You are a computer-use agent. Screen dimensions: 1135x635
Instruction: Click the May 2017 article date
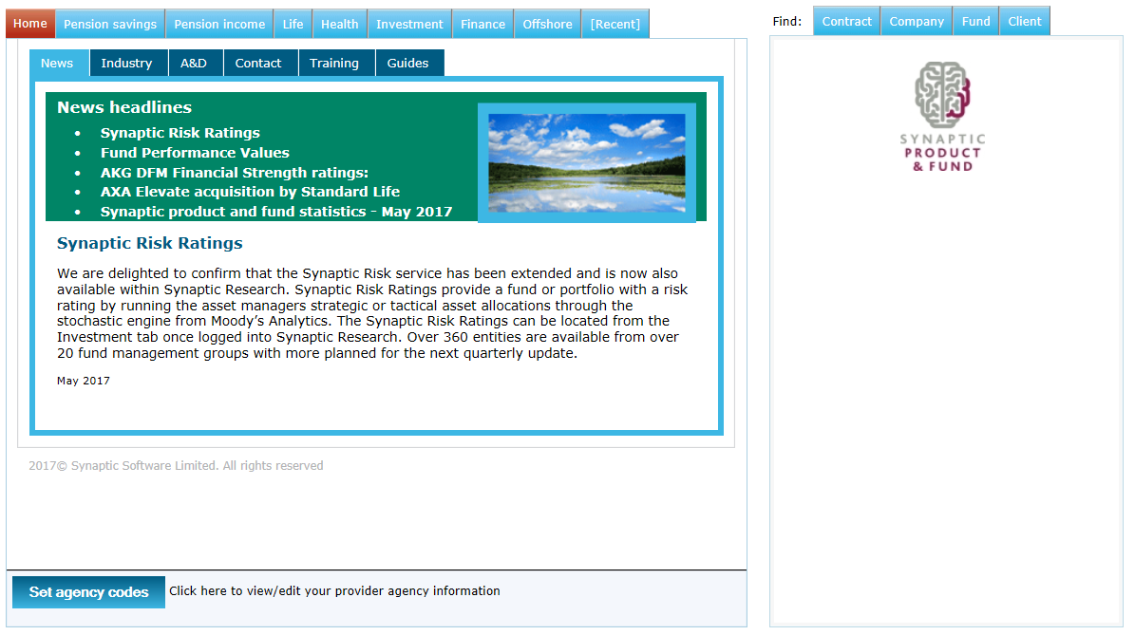pyautogui.click(x=84, y=381)
